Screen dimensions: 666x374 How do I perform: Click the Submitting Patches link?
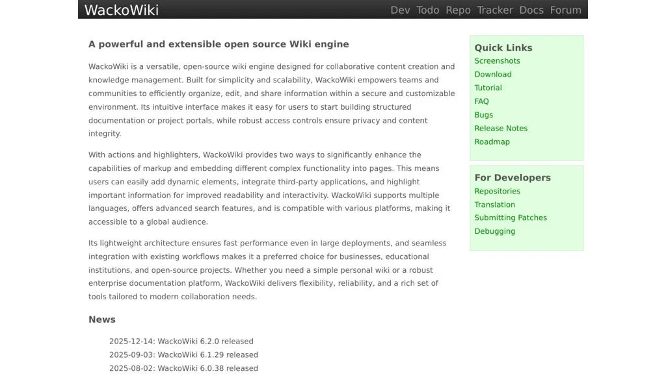click(511, 218)
